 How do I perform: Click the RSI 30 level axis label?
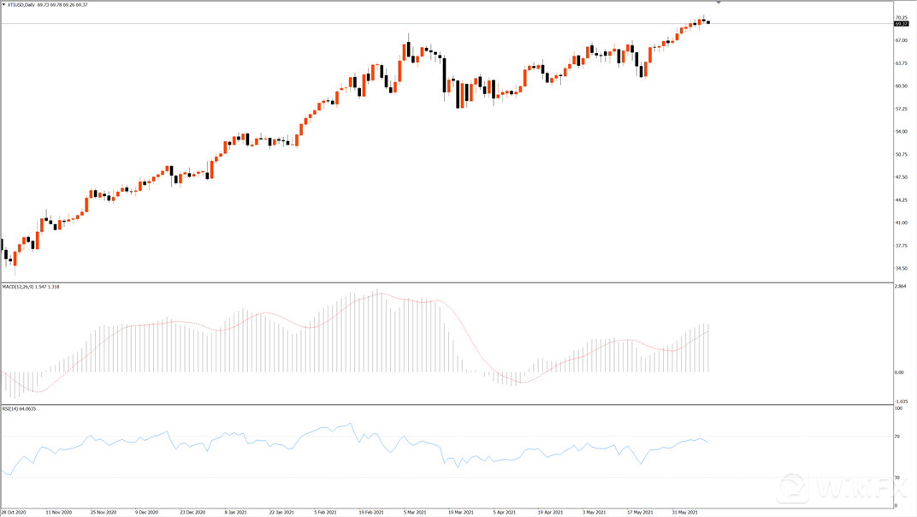(x=897, y=478)
